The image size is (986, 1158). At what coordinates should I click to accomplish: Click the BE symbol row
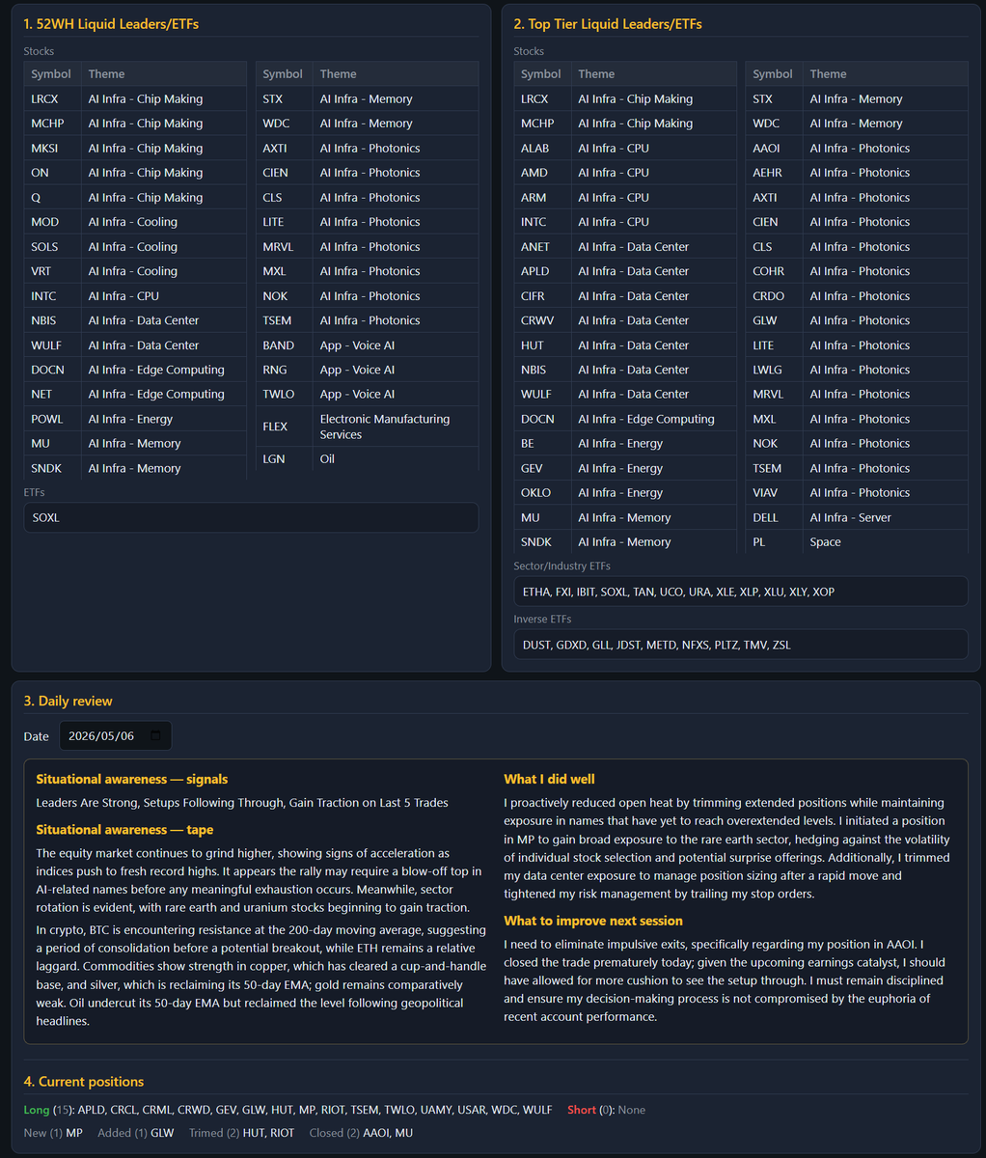pyautogui.click(x=626, y=443)
